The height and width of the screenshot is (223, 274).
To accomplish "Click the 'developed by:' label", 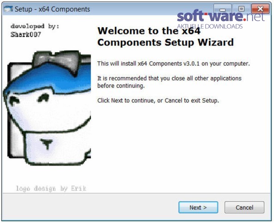I will 35,26.
